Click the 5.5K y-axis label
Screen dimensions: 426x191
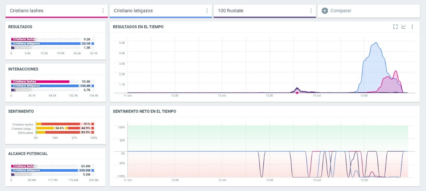(x=121, y=43)
